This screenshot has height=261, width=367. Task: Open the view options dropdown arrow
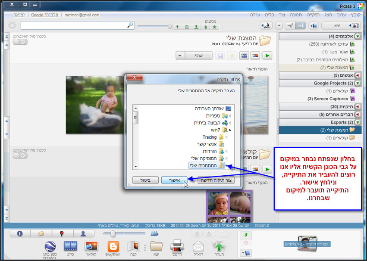pos(279,26)
